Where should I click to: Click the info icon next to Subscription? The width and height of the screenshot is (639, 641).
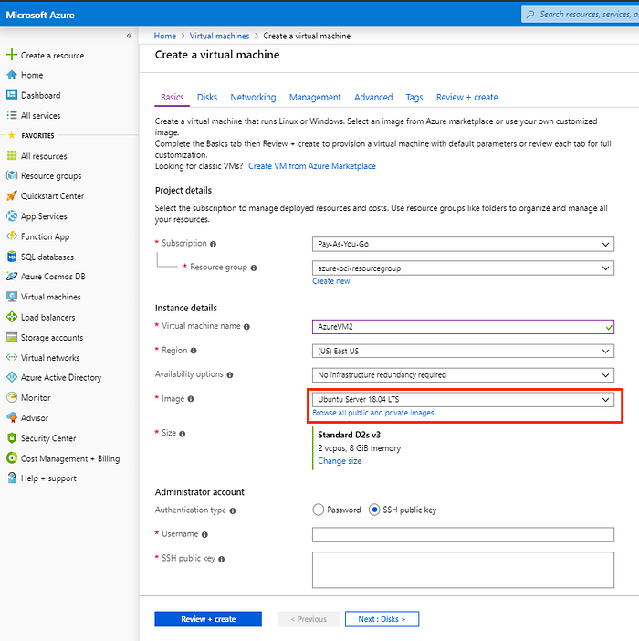[213, 244]
